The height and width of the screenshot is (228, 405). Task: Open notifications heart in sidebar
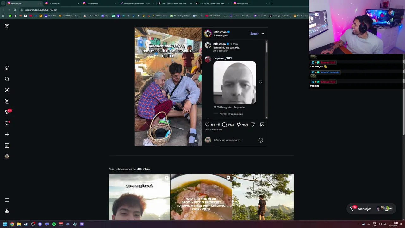[x=7, y=123]
